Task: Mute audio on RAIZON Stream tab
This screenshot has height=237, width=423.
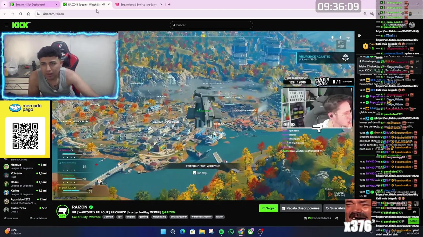Action: pos(103,5)
